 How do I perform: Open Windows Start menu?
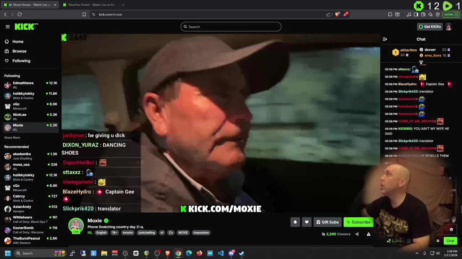pos(7,253)
